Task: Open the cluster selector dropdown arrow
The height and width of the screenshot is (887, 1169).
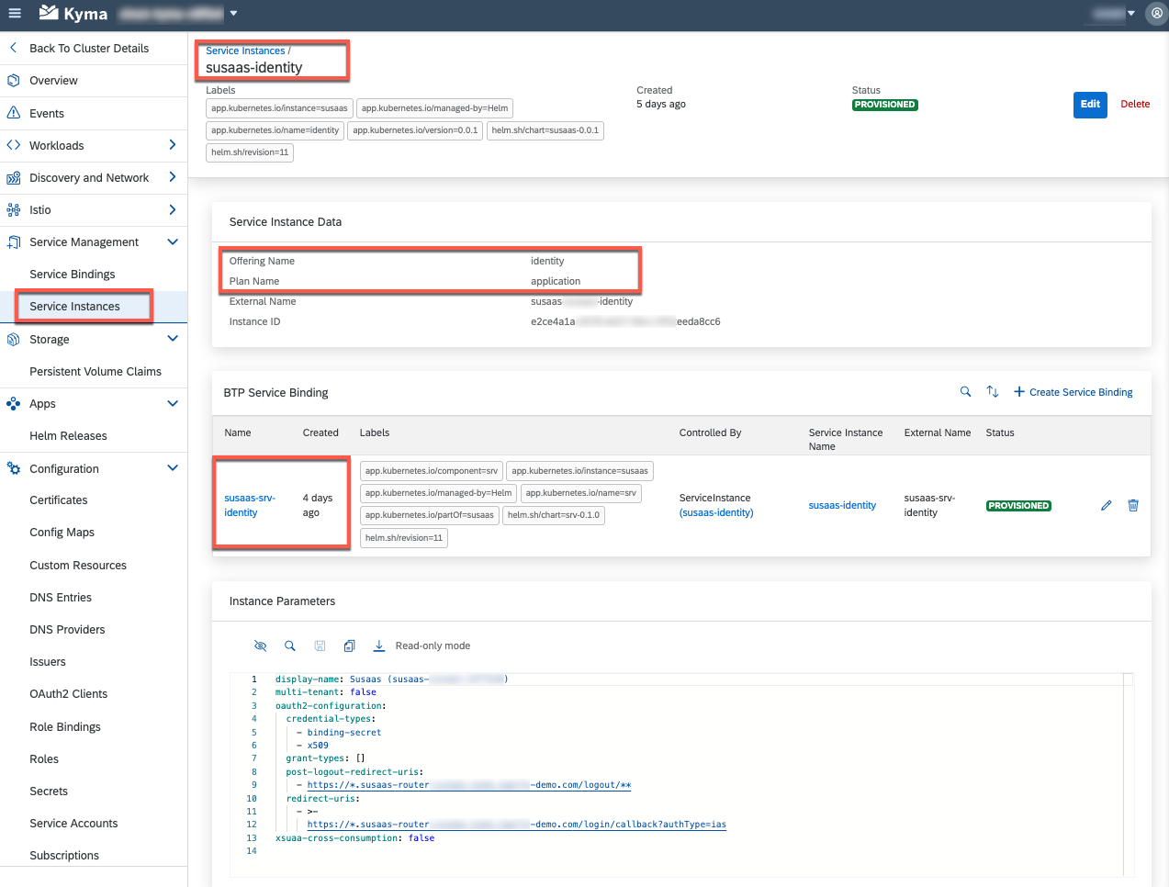Action: (x=233, y=14)
